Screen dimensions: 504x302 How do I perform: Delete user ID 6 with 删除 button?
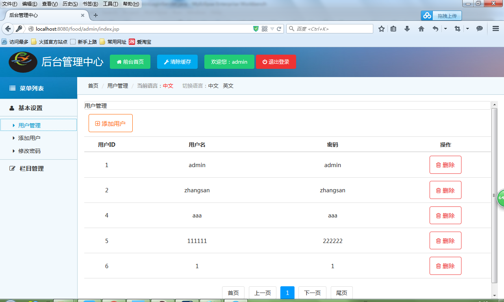(x=445, y=266)
